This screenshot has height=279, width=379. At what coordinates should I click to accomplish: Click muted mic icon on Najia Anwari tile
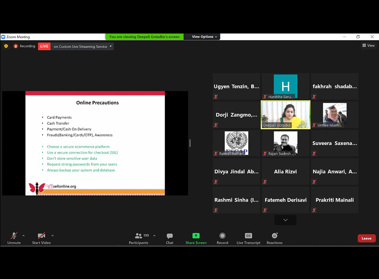(314, 182)
